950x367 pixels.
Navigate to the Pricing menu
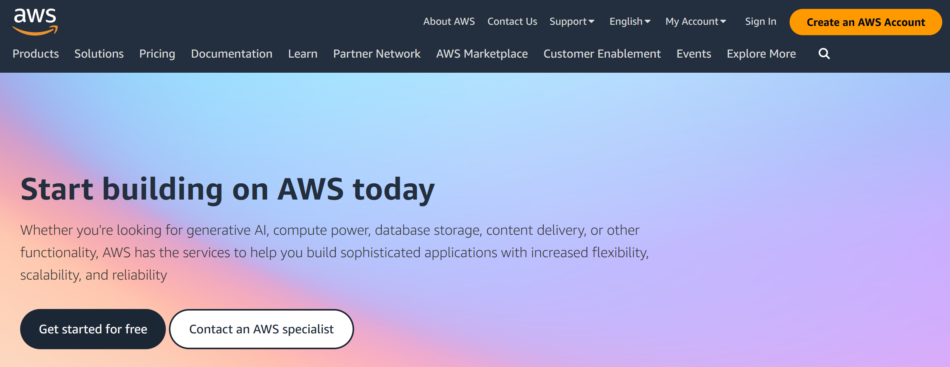(x=157, y=54)
